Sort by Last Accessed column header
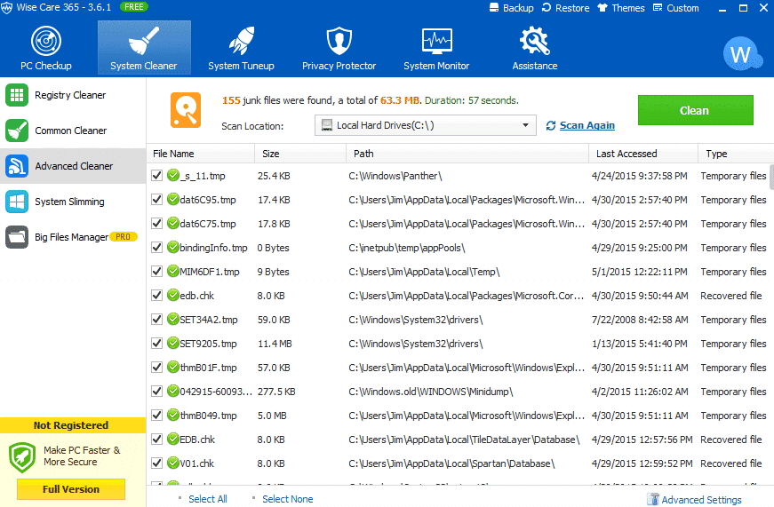This screenshot has height=507, width=774. (x=643, y=154)
